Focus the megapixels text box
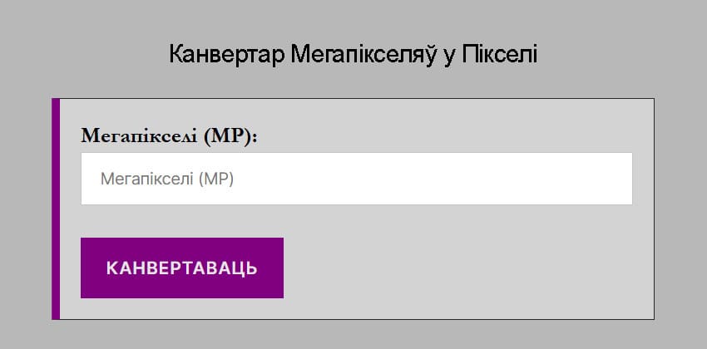Screen dimensions: 707x349 (356, 179)
